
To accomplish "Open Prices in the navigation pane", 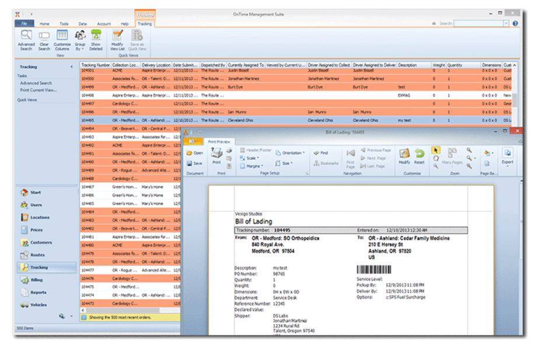I will [47, 230].
